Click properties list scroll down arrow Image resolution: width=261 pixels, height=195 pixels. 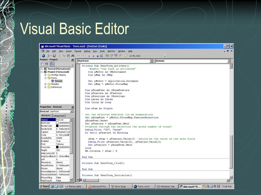[x=71, y=180]
